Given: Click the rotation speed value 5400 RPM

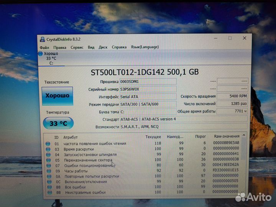Looking at the screenshot, I should click(232, 96).
